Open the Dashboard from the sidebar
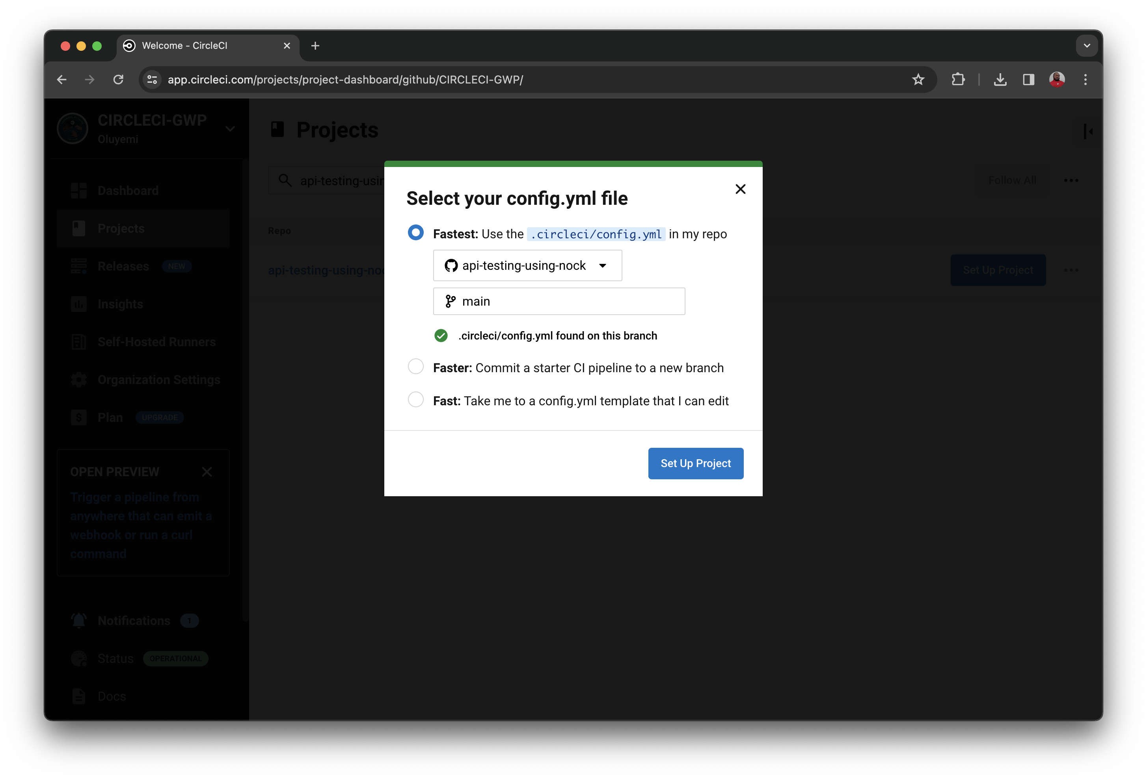Viewport: 1147px width, 779px height. point(127,190)
